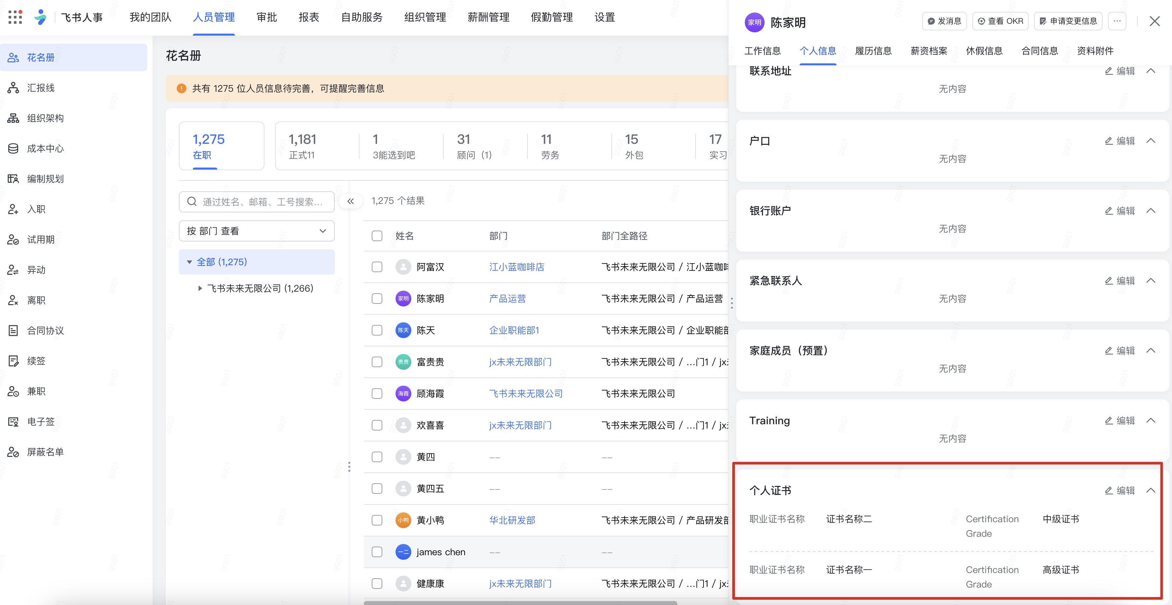Edit the 户口 section
1172x605 pixels.
pyautogui.click(x=1120, y=141)
